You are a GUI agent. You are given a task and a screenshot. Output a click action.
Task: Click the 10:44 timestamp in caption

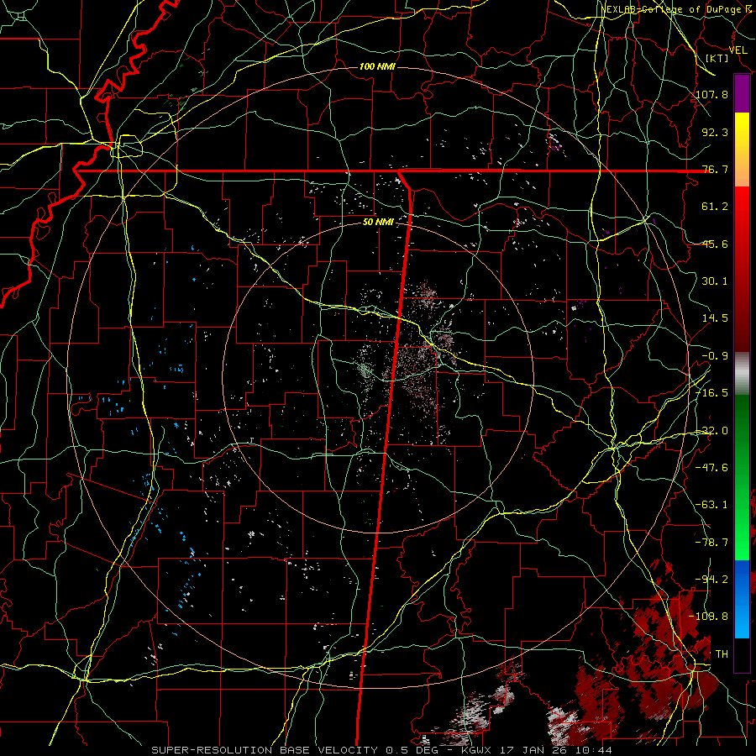(596, 750)
